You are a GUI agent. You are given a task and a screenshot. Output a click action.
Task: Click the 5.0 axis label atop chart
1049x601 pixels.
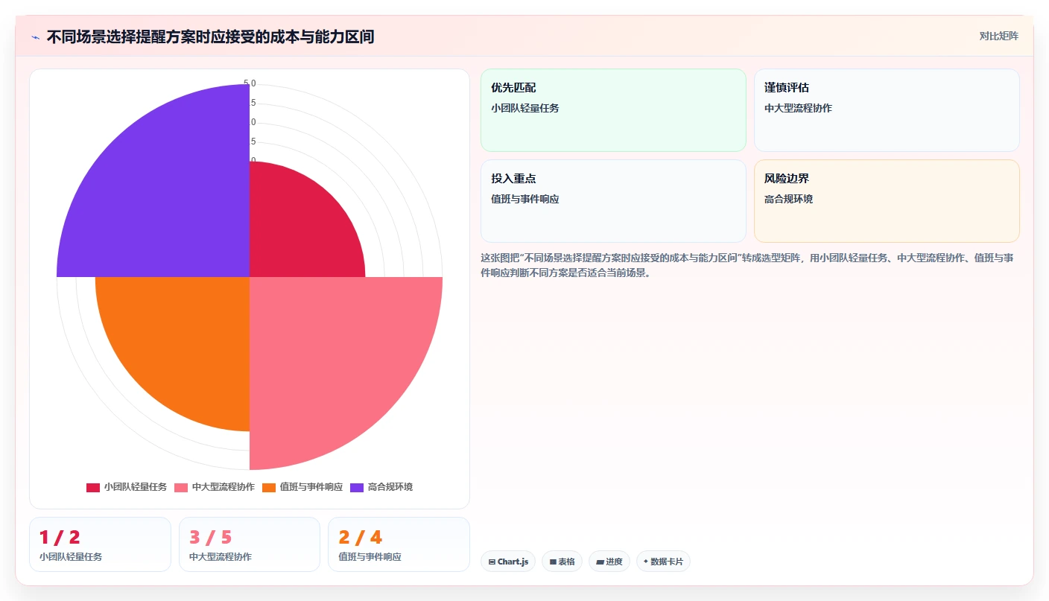coord(250,83)
